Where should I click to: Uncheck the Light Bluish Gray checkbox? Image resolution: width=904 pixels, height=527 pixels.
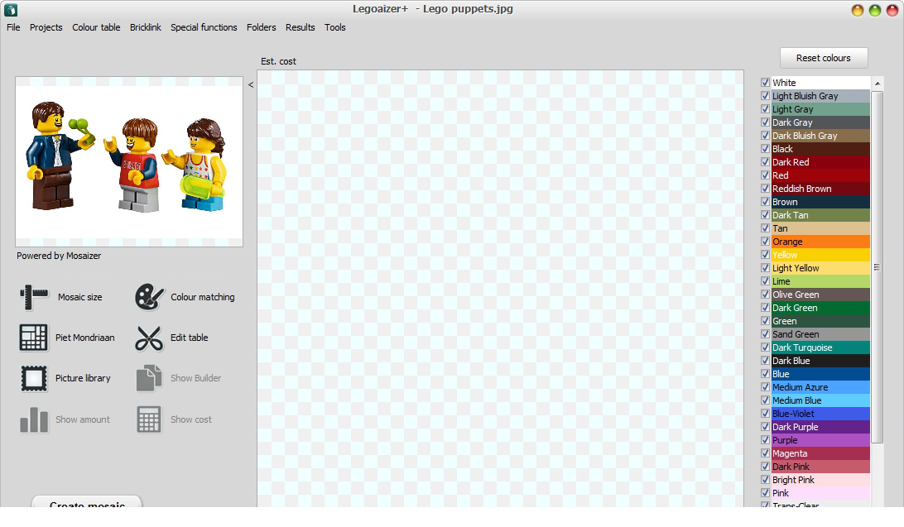tap(765, 96)
